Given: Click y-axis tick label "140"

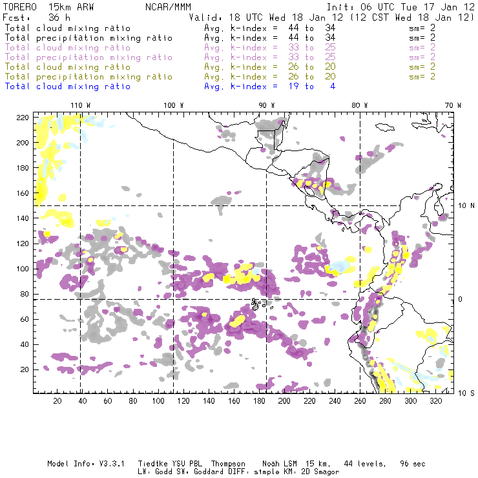Looking at the screenshot, I should tap(23, 218).
